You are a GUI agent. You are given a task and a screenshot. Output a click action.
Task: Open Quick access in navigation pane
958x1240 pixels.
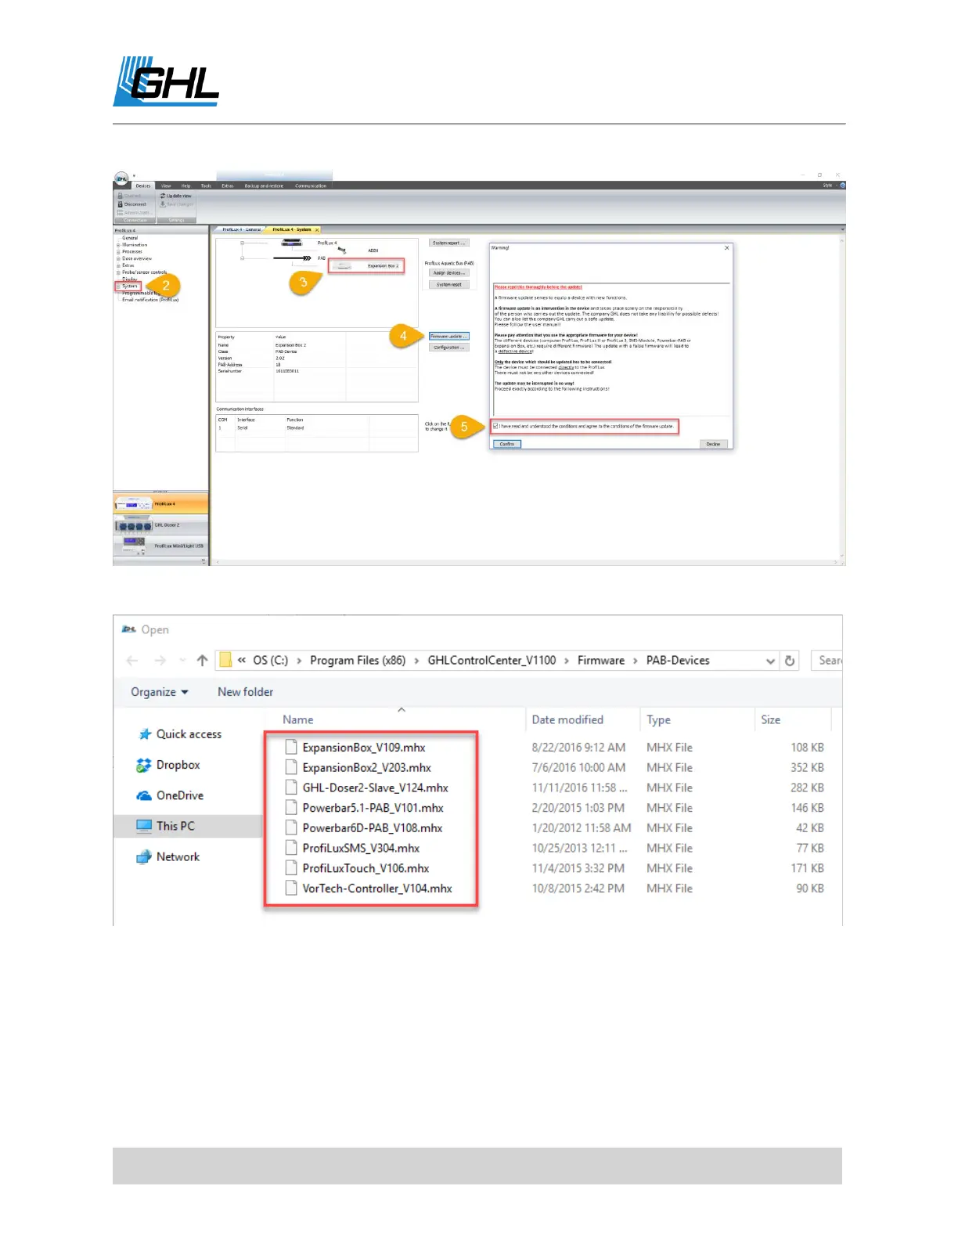coord(180,734)
